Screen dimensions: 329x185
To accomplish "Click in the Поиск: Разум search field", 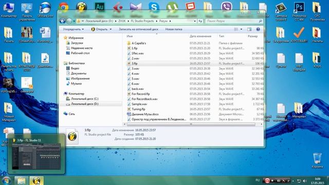I will (x=232, y=21).
